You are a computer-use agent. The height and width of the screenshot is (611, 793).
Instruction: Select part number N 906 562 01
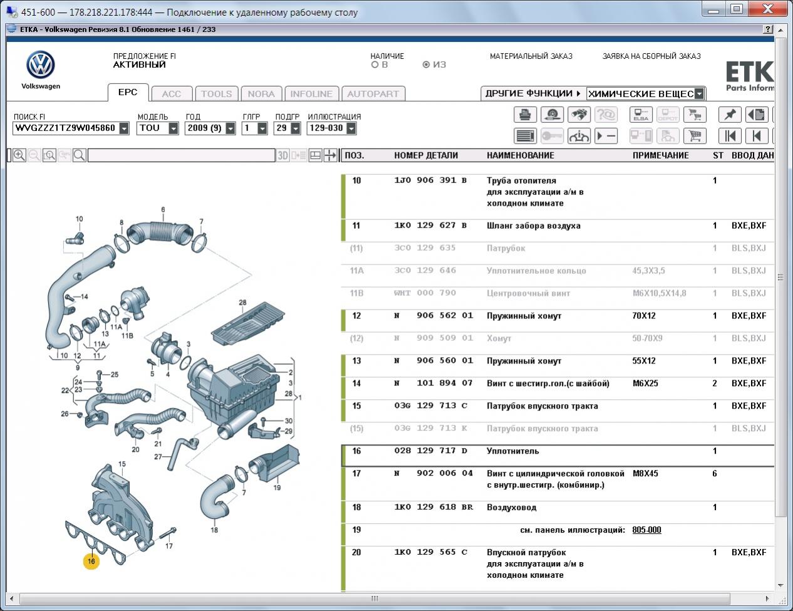pos(433,316)
